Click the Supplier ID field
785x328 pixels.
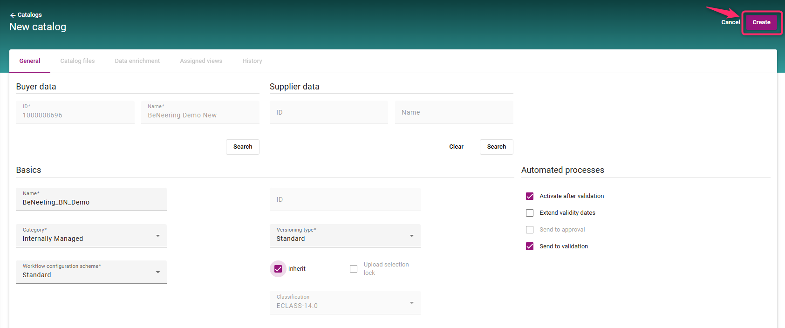point(328,112)
